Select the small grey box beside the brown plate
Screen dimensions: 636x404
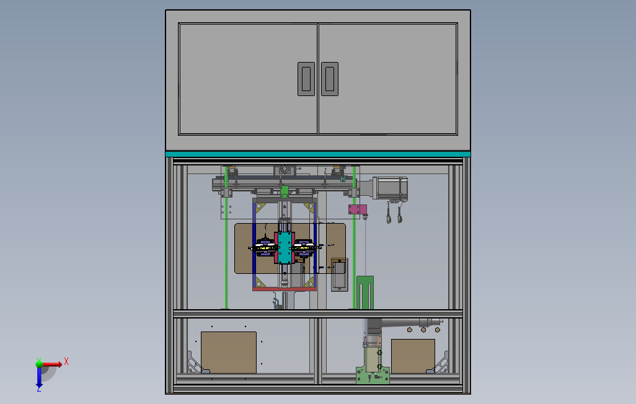pos(339,274)
